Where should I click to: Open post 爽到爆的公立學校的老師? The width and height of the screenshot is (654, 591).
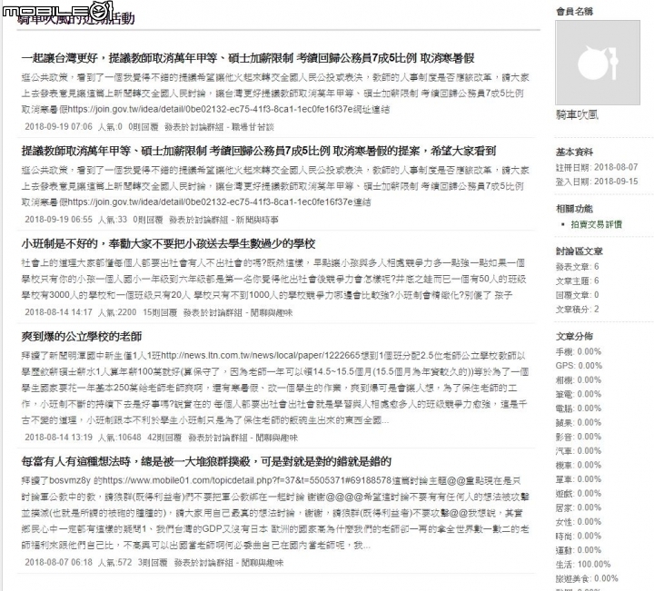click(x=82, y=336)
